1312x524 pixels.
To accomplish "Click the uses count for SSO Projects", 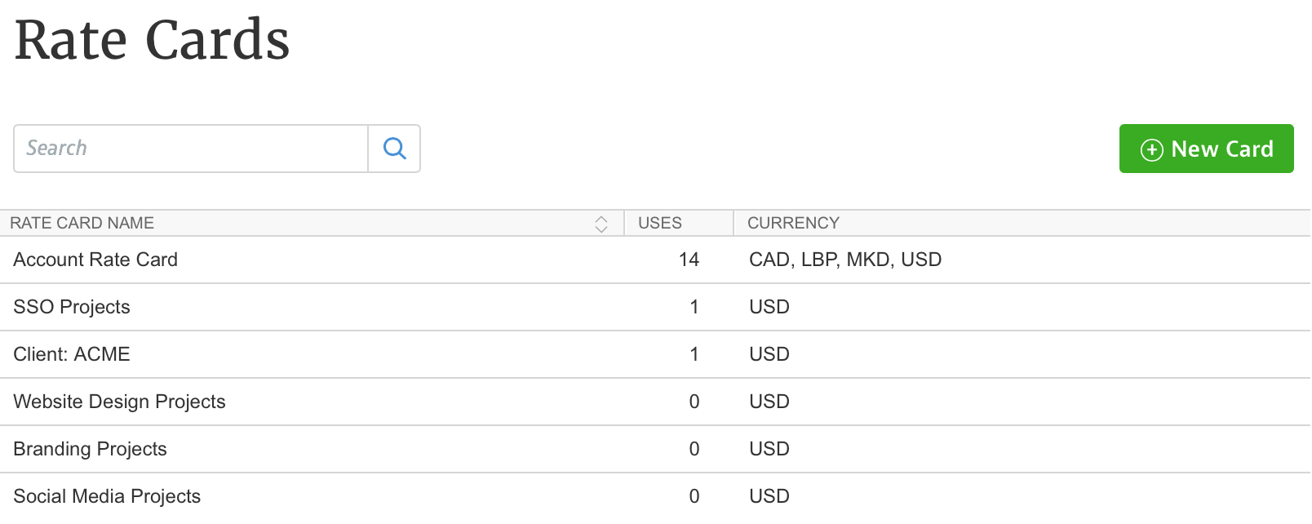I will [x=694, y=307].
